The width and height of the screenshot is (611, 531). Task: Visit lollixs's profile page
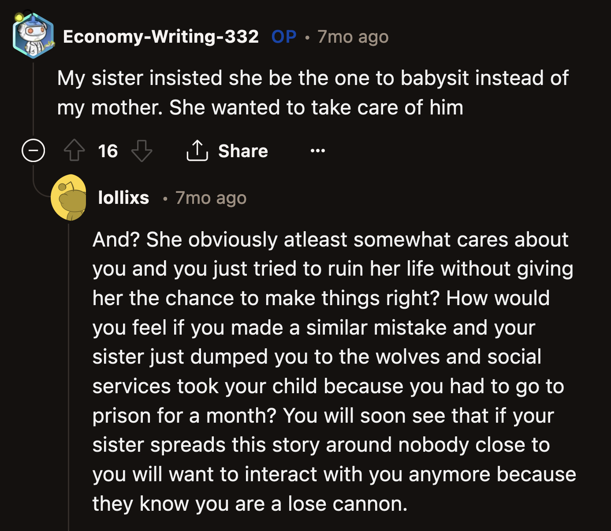tap(123, 197)
